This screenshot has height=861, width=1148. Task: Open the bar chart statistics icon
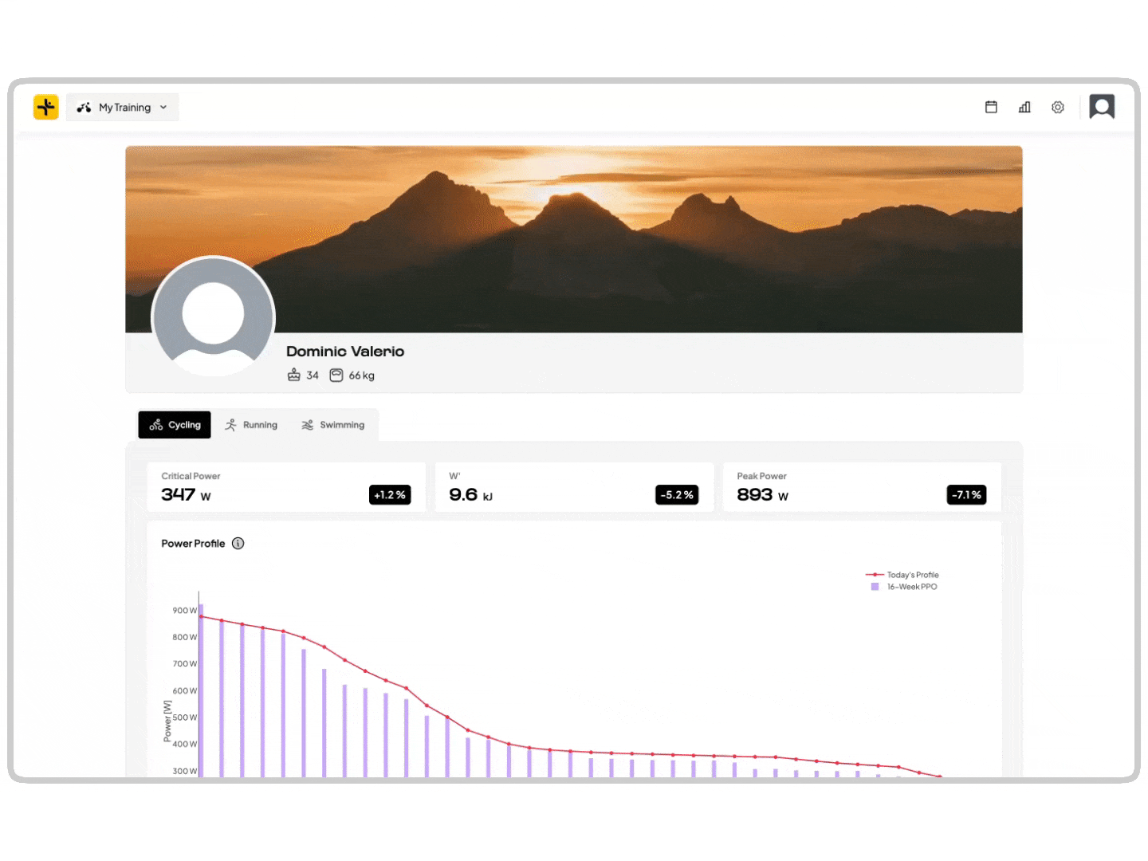click(1024, 107)
